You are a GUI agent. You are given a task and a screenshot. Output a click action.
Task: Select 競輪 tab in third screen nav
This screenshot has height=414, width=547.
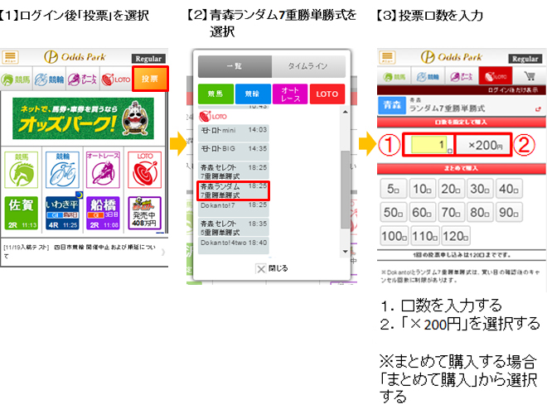pyautogui.click(x=428, y=76)
